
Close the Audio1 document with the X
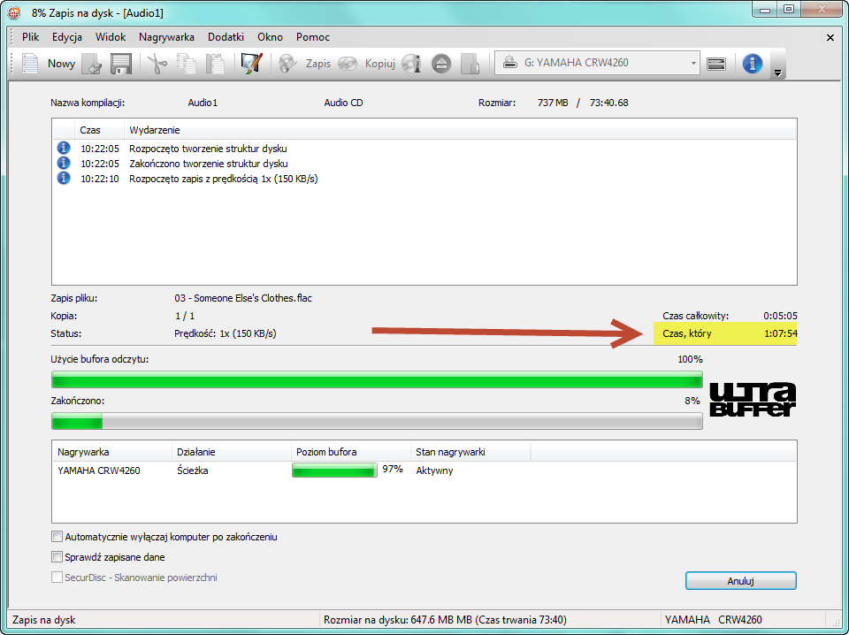pyautogui.click(x=830, y=37)
